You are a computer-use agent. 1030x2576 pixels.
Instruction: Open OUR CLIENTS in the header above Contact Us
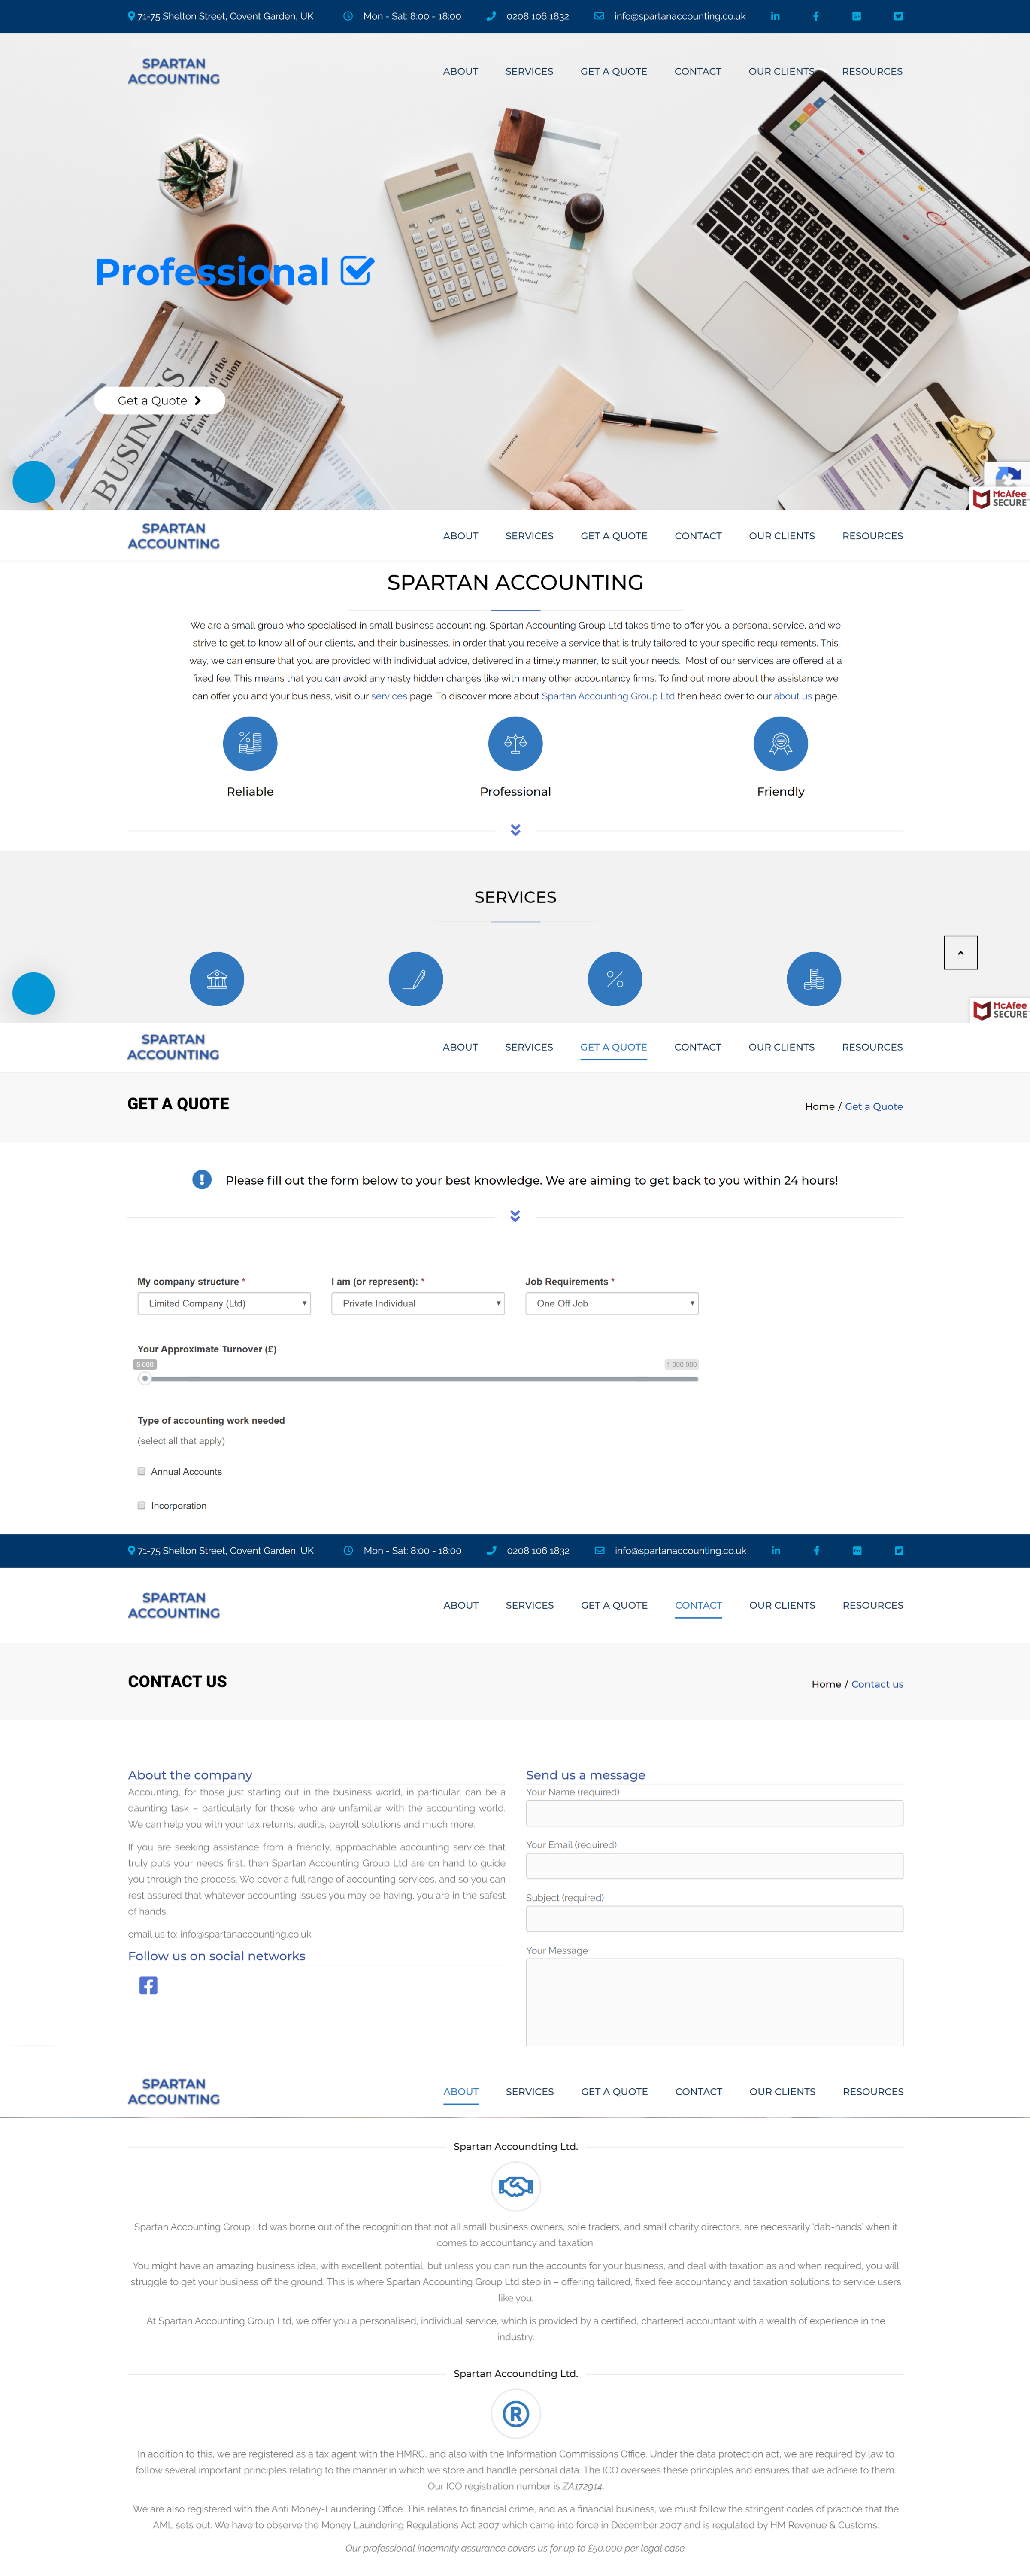coord(782,1606)
